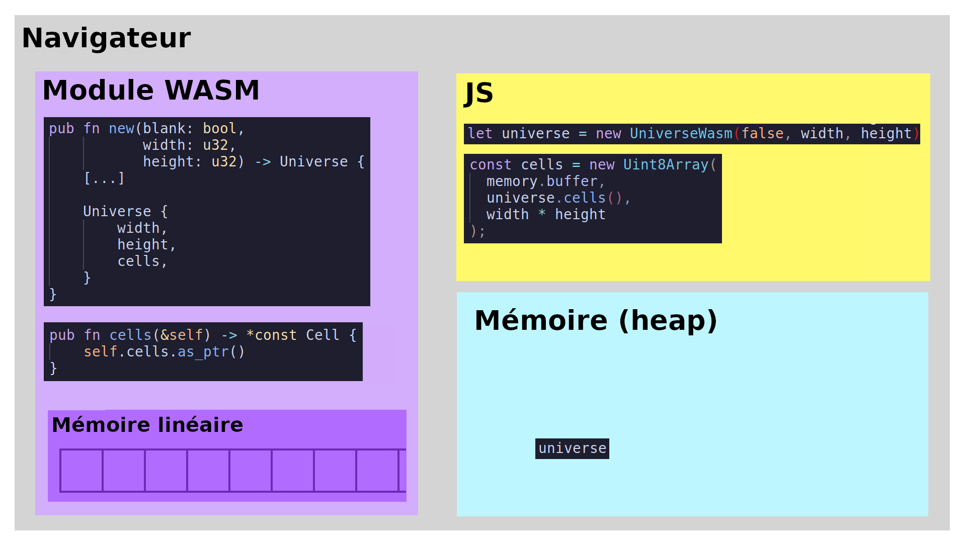Viewport: 966px width, 543px height.
Task: Select the Module WASM heading
Action: pos(151,90)
